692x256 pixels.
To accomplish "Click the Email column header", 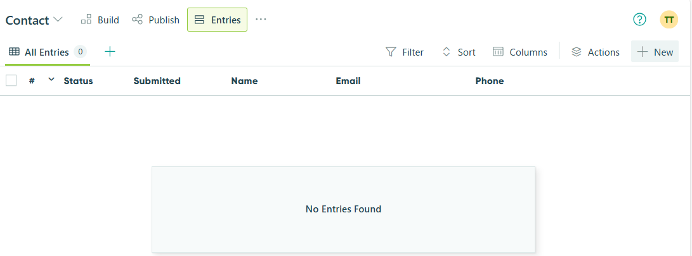I will tap(348, 81).
